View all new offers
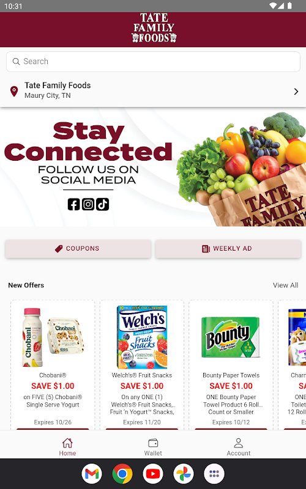The height and width of the screenshot is (489, 306). coord(285,285)
